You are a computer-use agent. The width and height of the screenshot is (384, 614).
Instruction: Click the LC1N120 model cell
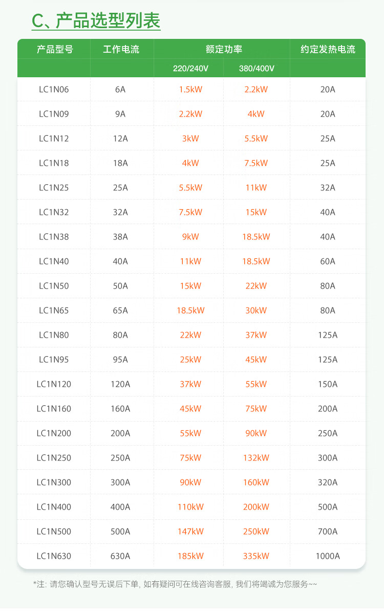click(x=54, y=384)
